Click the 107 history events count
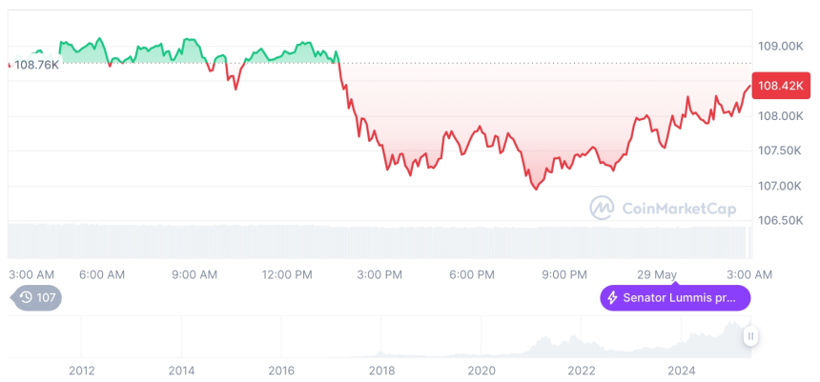The width and height of the screenshot is (820, 382). tap(46, 297)
